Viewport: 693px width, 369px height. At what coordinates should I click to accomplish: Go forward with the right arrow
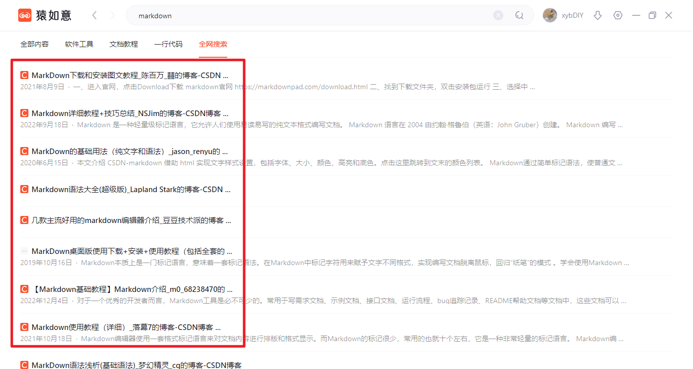[112, 15]
